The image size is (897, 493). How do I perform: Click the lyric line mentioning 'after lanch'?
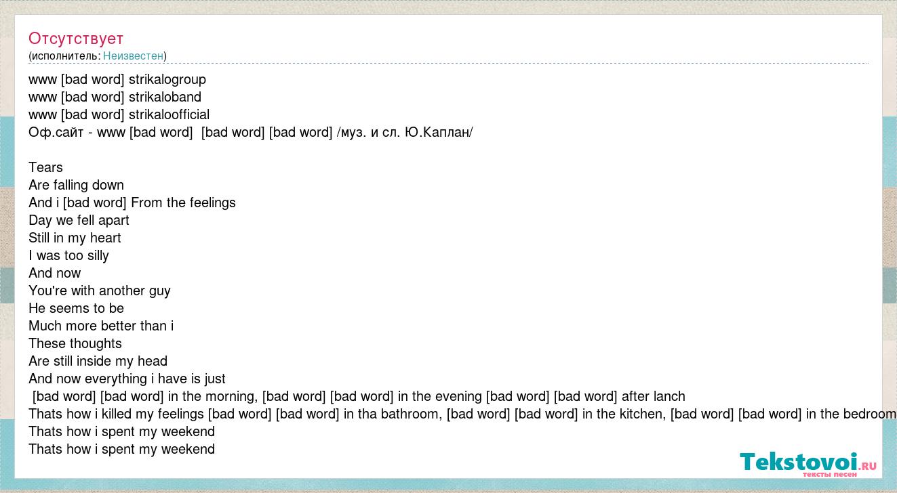[359, 396]
